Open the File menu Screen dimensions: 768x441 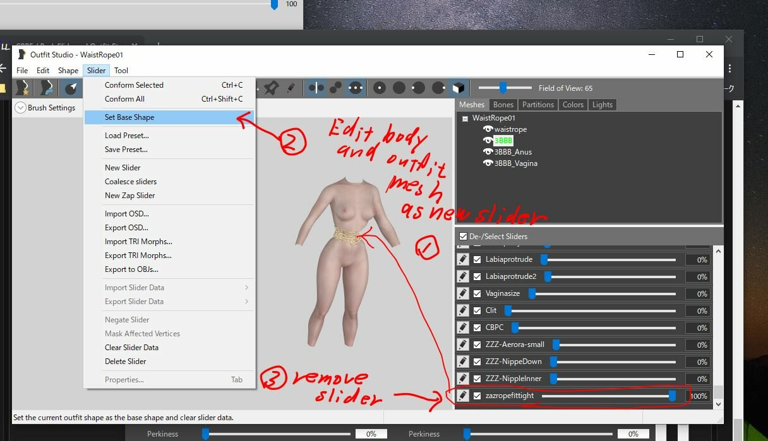pos(22,71)
